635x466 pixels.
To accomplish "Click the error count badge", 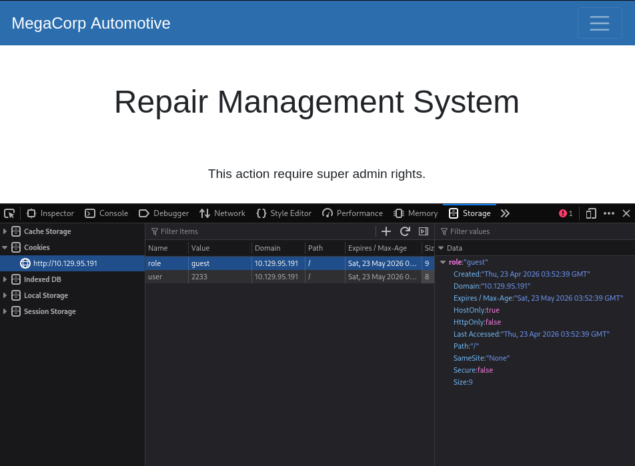I will pos(566,213).
